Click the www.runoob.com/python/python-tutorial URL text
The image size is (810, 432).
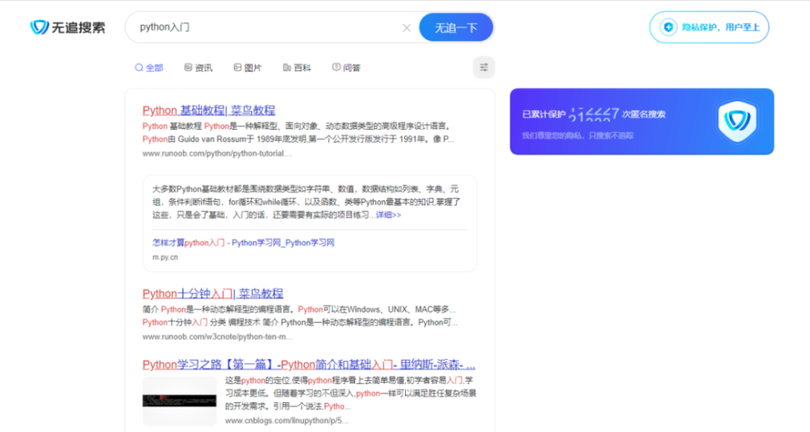(x=217, y=153)
